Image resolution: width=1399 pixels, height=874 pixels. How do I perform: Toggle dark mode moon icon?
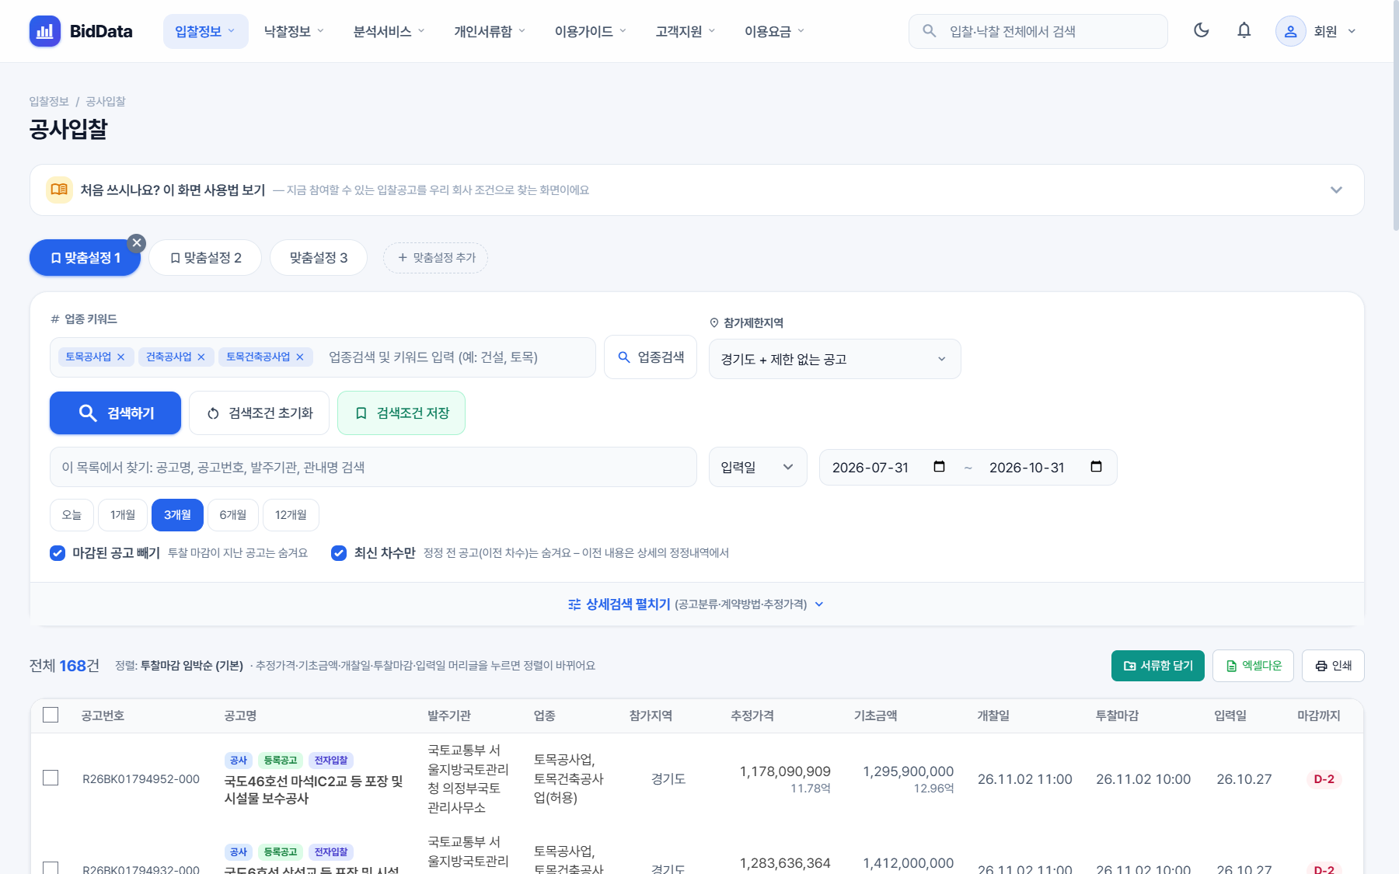pyautogui.click(x=1202, y=30)
